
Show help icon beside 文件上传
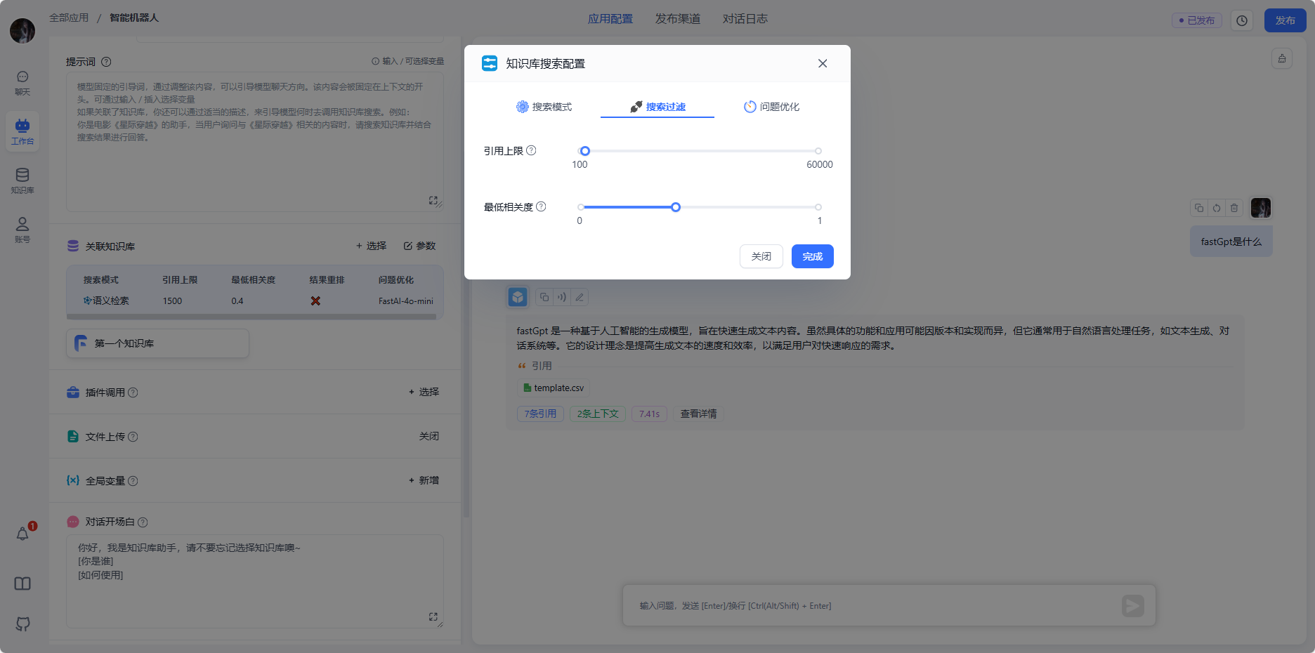pos(133,437)
